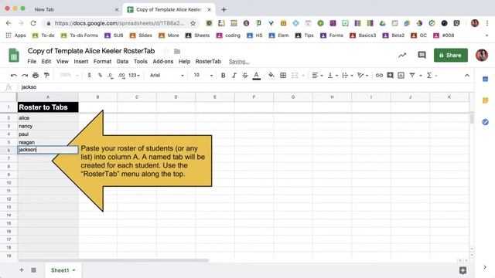Image resolution: width=495 pixels, height=278 pixels.
Task: Toggle bold formatting
Action: point(224,76)
